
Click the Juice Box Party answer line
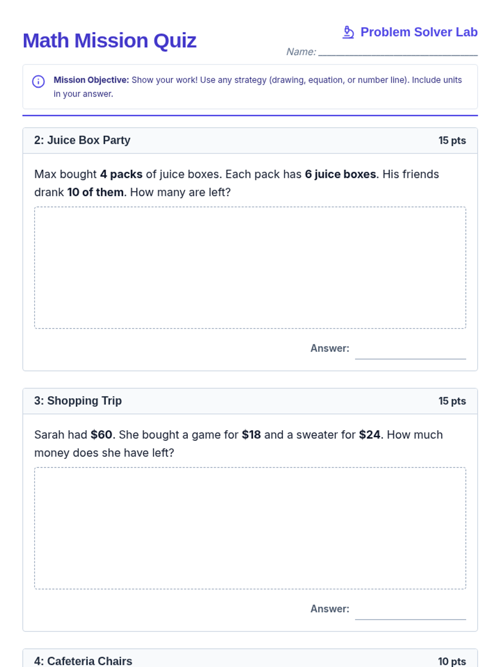(x=410, y=354)
